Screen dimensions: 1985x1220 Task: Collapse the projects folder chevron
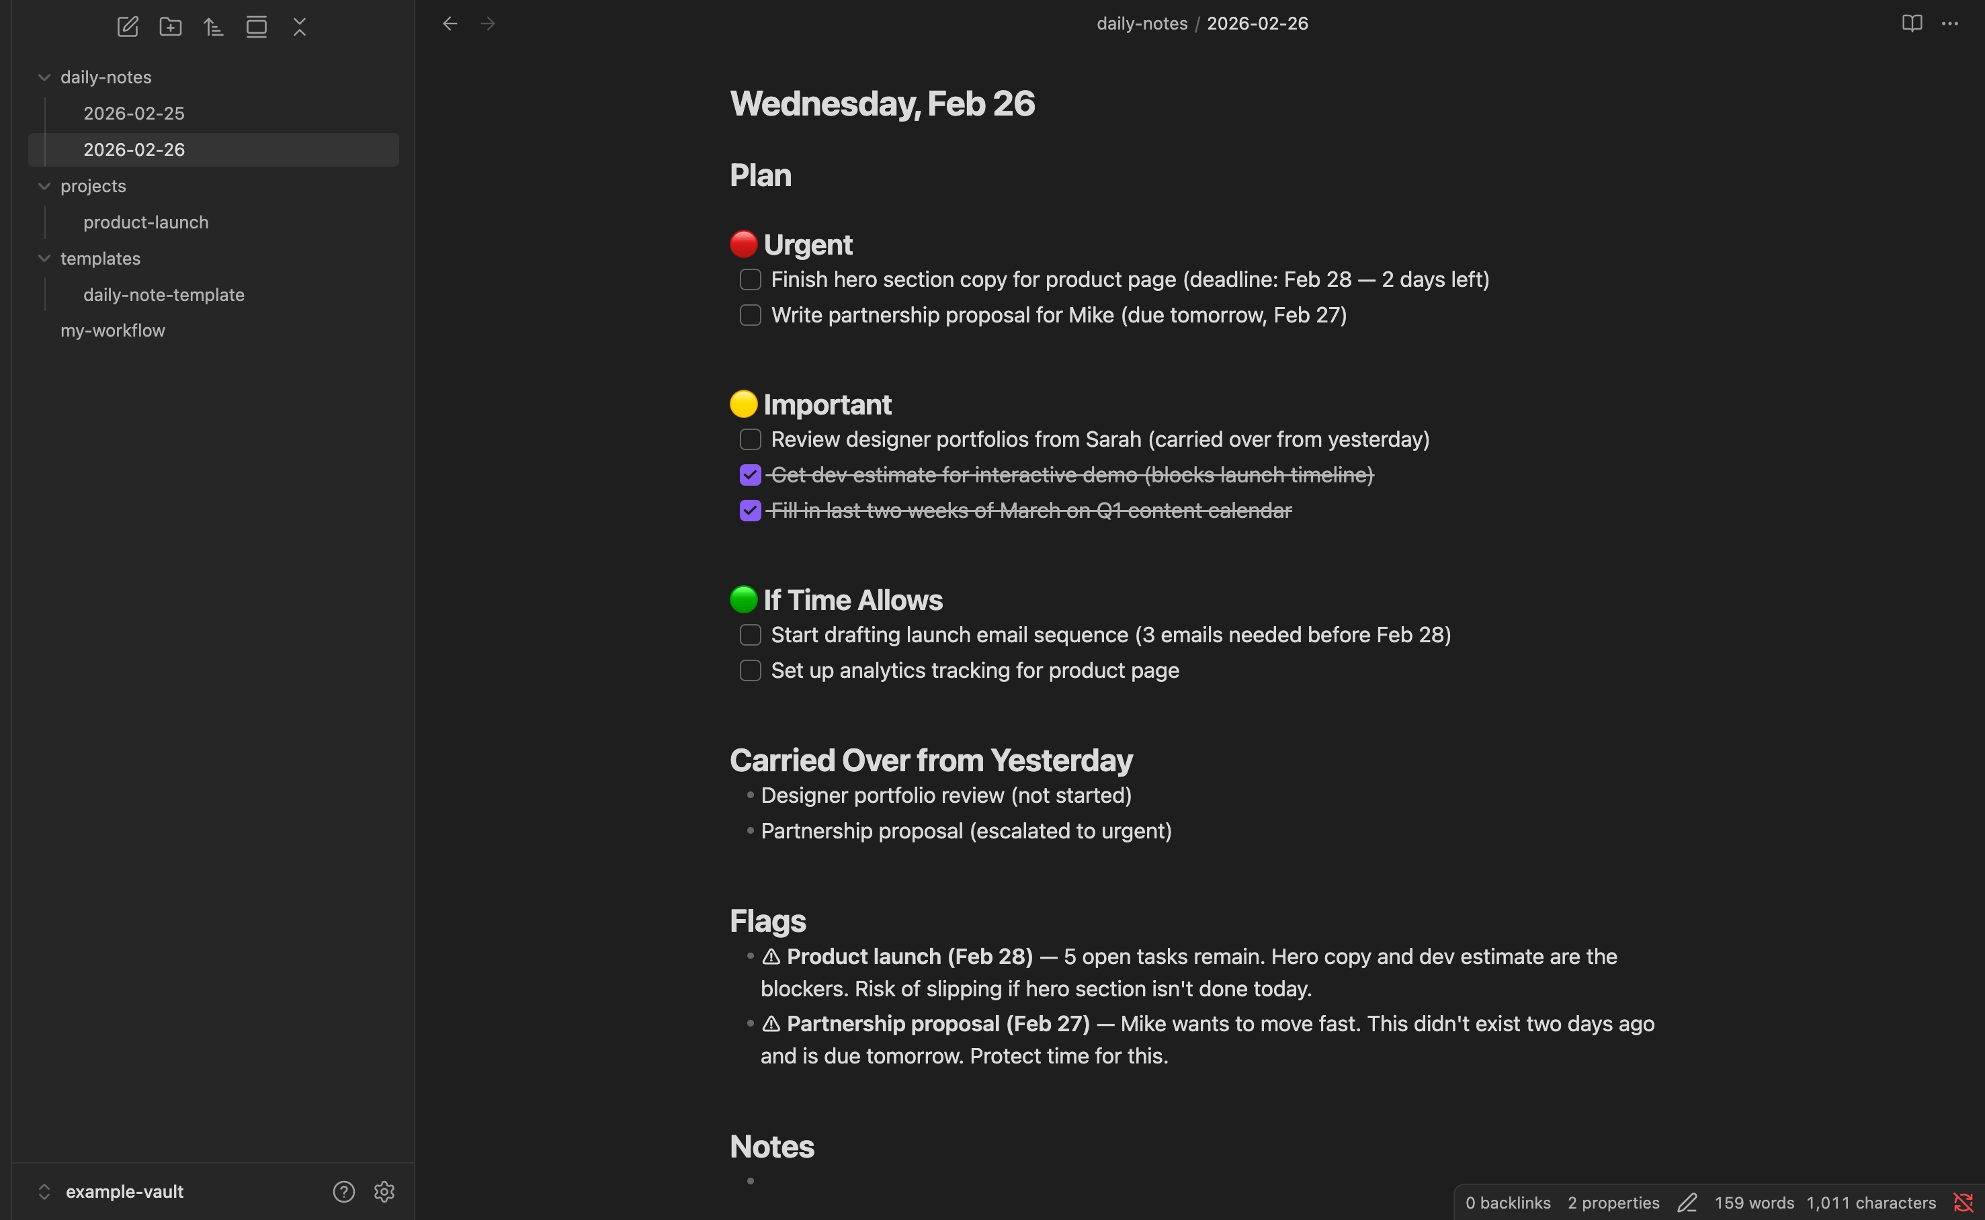pyautogui.click(x=44, y=185)
